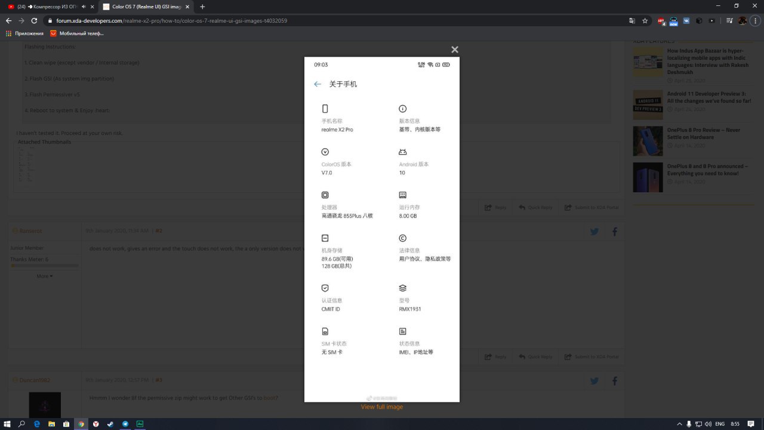Open Adobe Audition from taskbar
Image resolution: width=764 pixels, height=430 pixels.
[x=140, y=423]
